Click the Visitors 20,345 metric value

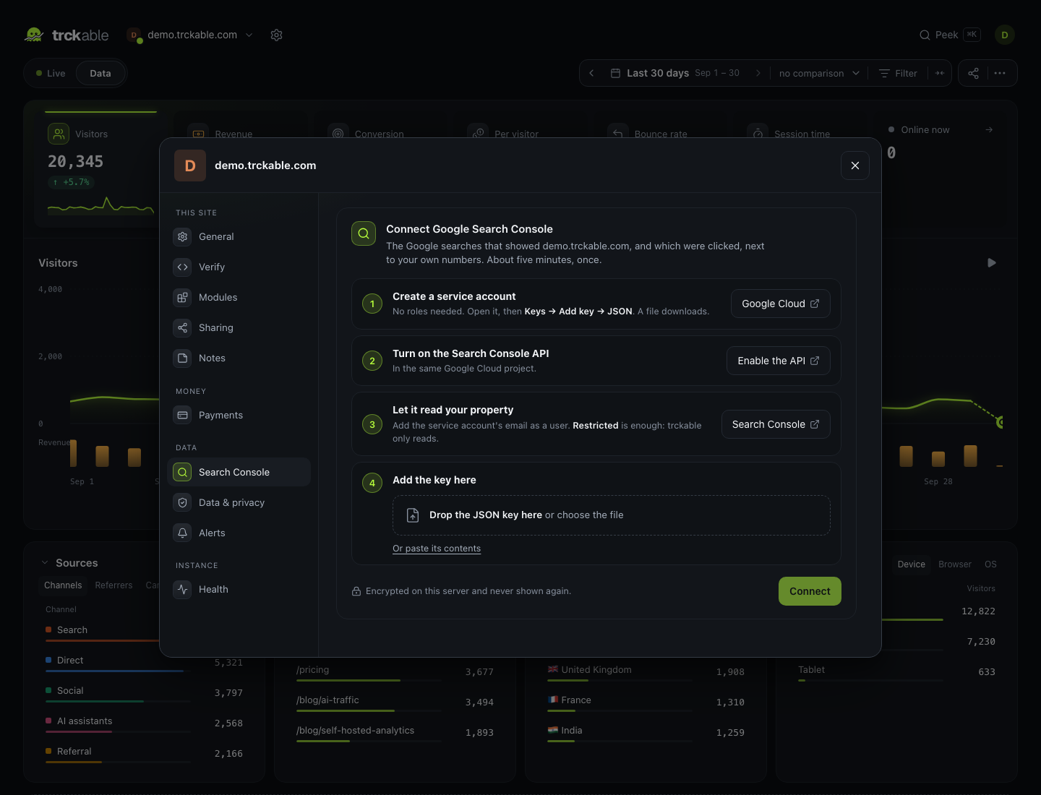[76, 162]
